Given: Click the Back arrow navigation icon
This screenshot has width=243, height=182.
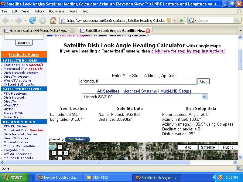Looking at the screenshot, I should (x=5, y=20).
